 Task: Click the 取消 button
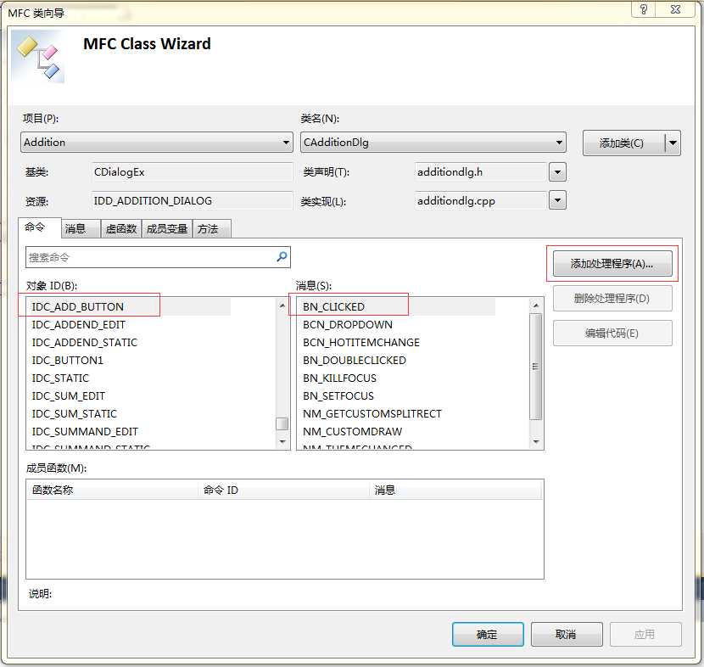point(567,634)
